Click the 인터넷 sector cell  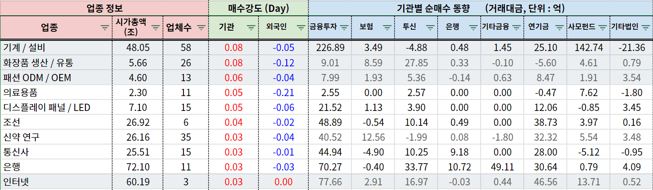[56, 182]
